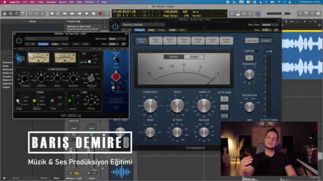Open the Loop Browser icon

click(x=312, y=14)
